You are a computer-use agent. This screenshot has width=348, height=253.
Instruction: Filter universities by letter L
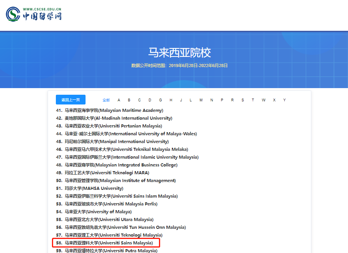tap(191, 100)
